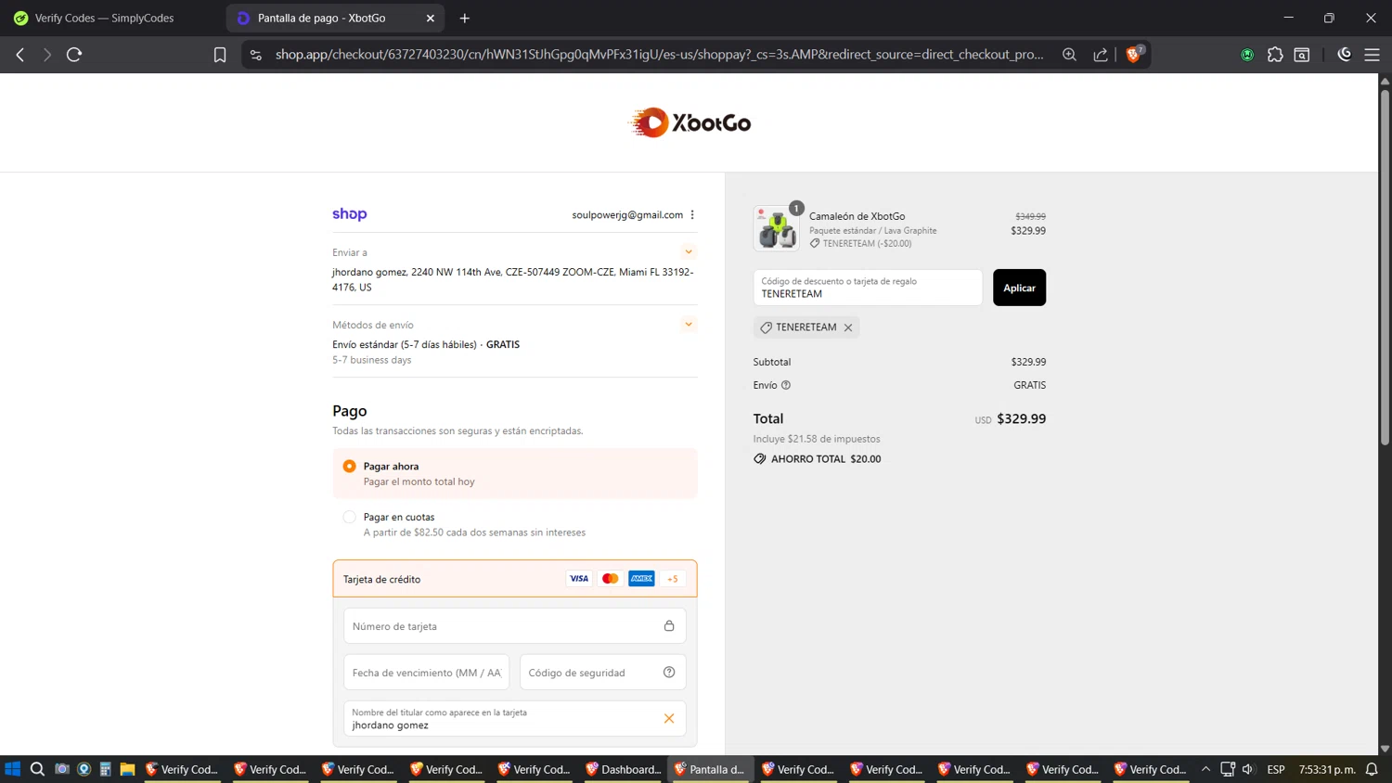Click the lock icon in card number field

(x=669, y=626)
